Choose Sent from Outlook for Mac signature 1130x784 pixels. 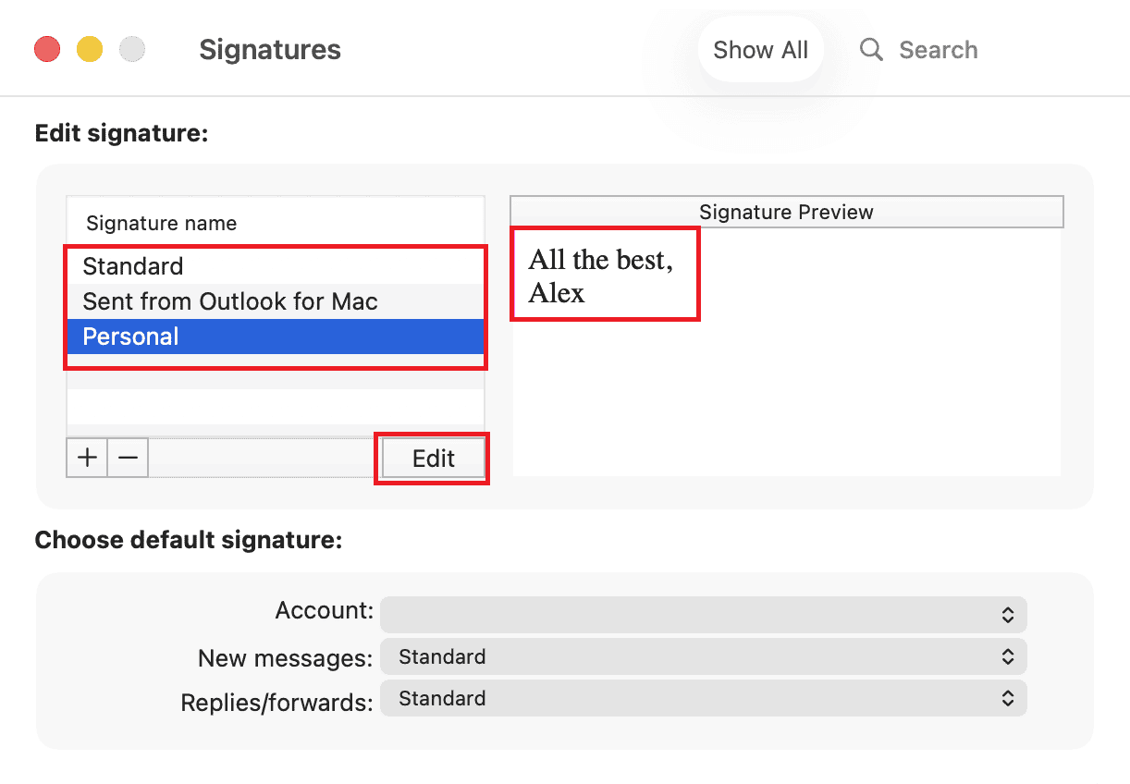point(230,301)
